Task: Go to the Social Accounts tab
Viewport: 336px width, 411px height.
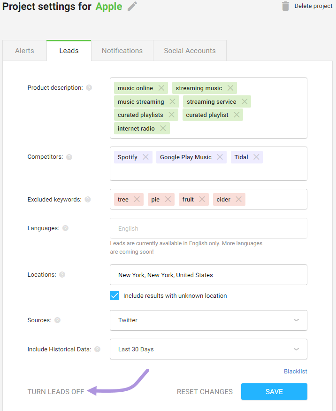Action: coord(190,51)
